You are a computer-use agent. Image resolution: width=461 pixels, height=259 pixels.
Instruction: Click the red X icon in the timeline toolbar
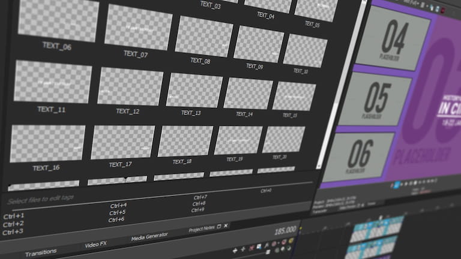(x=252, y=248)
